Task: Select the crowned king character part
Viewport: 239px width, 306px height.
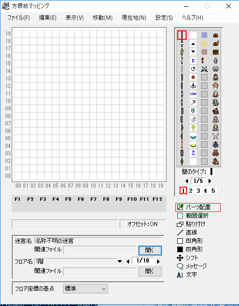Action: (x=216, y=128)
